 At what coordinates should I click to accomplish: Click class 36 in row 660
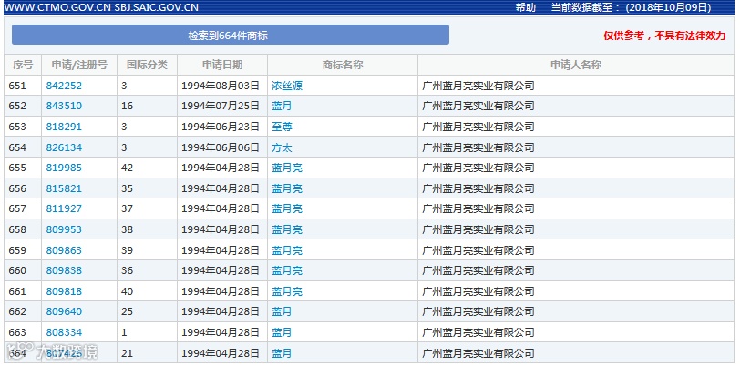click(x=127, y=270)
